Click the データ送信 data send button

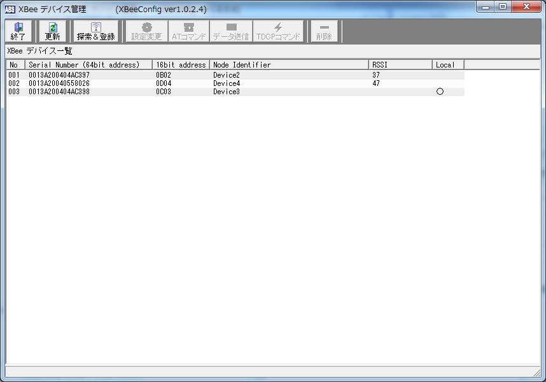[x=231, y=31]
